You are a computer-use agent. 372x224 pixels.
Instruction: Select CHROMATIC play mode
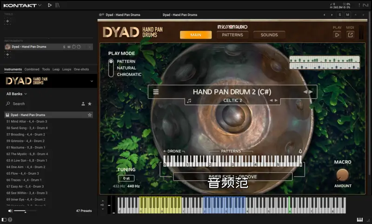click(x=129, y=75)
